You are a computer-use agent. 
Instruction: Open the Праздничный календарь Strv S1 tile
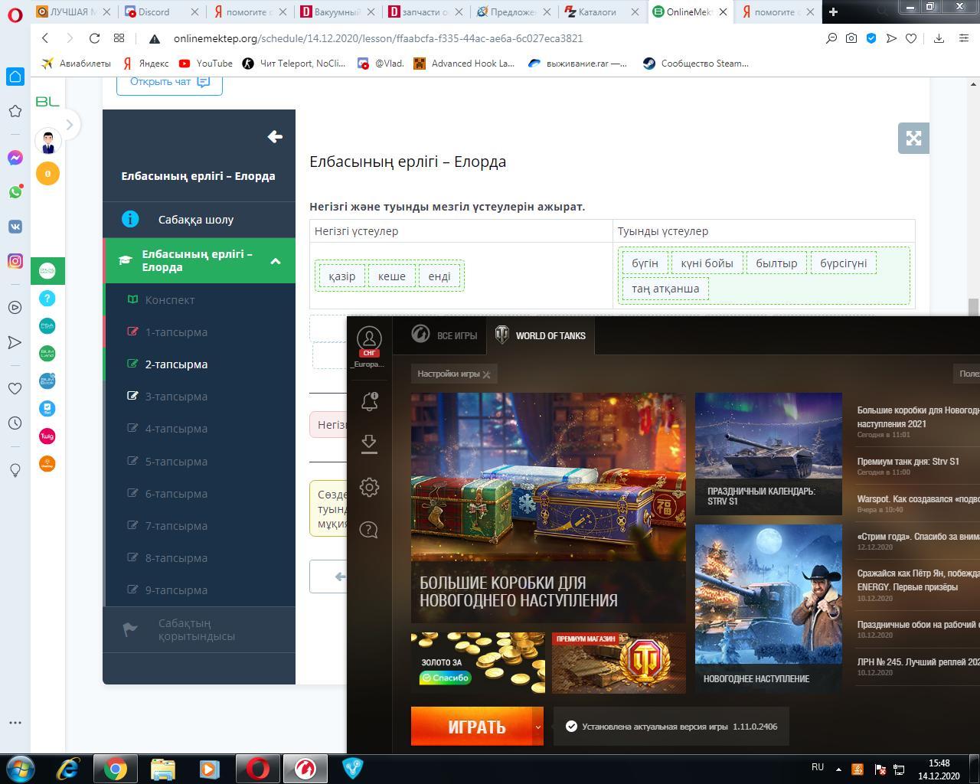(768, 455)
